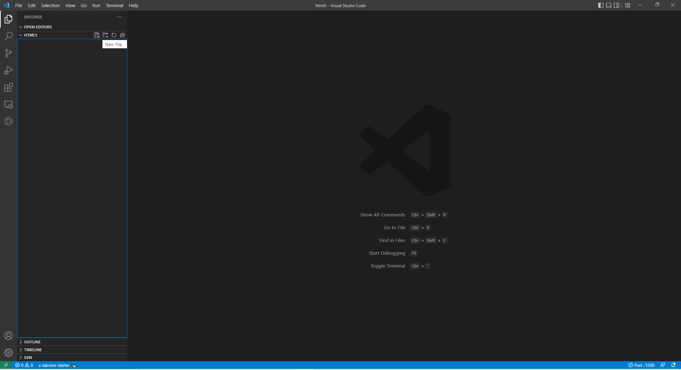Restore down the VS Code window
681x370 pixels.
click(x=657, y=5)
